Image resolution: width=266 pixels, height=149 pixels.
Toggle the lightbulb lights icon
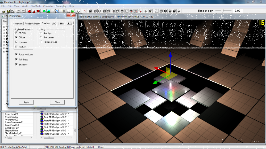tap(64, 11)
